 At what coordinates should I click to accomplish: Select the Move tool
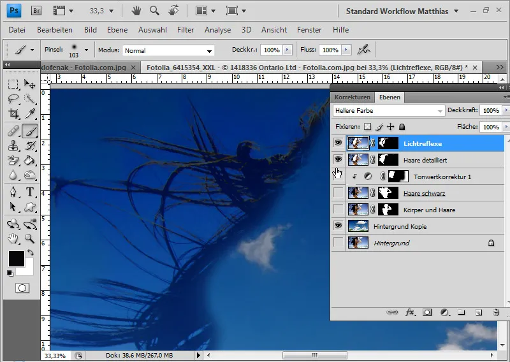click(x=30, y=85)
